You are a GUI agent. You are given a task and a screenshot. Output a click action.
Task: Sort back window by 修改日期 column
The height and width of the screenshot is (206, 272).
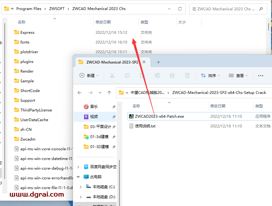(x=103, y=22)
